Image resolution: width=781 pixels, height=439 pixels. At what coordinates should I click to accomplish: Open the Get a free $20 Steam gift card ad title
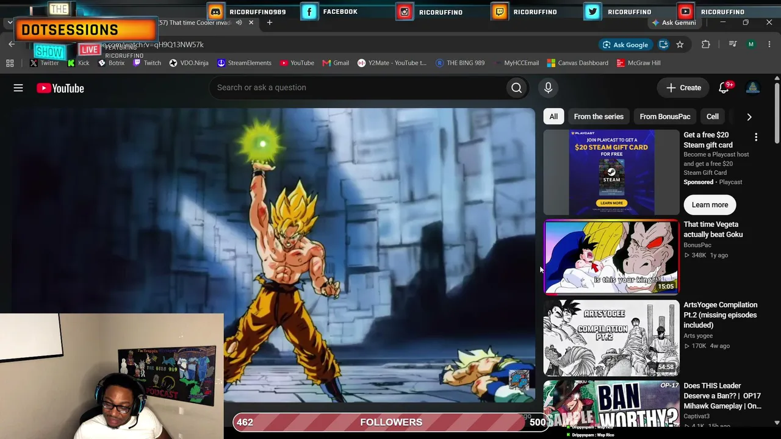pyautogui.click(x=708, y=140)
